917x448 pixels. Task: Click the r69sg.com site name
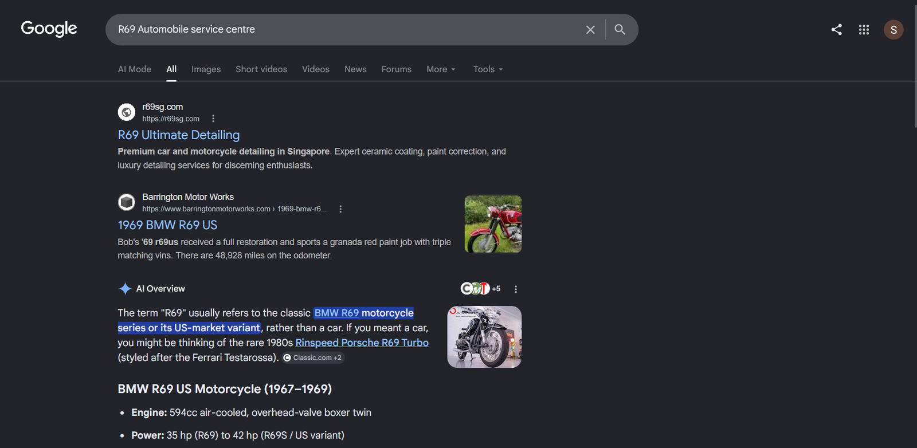click(x=163, y=107)
